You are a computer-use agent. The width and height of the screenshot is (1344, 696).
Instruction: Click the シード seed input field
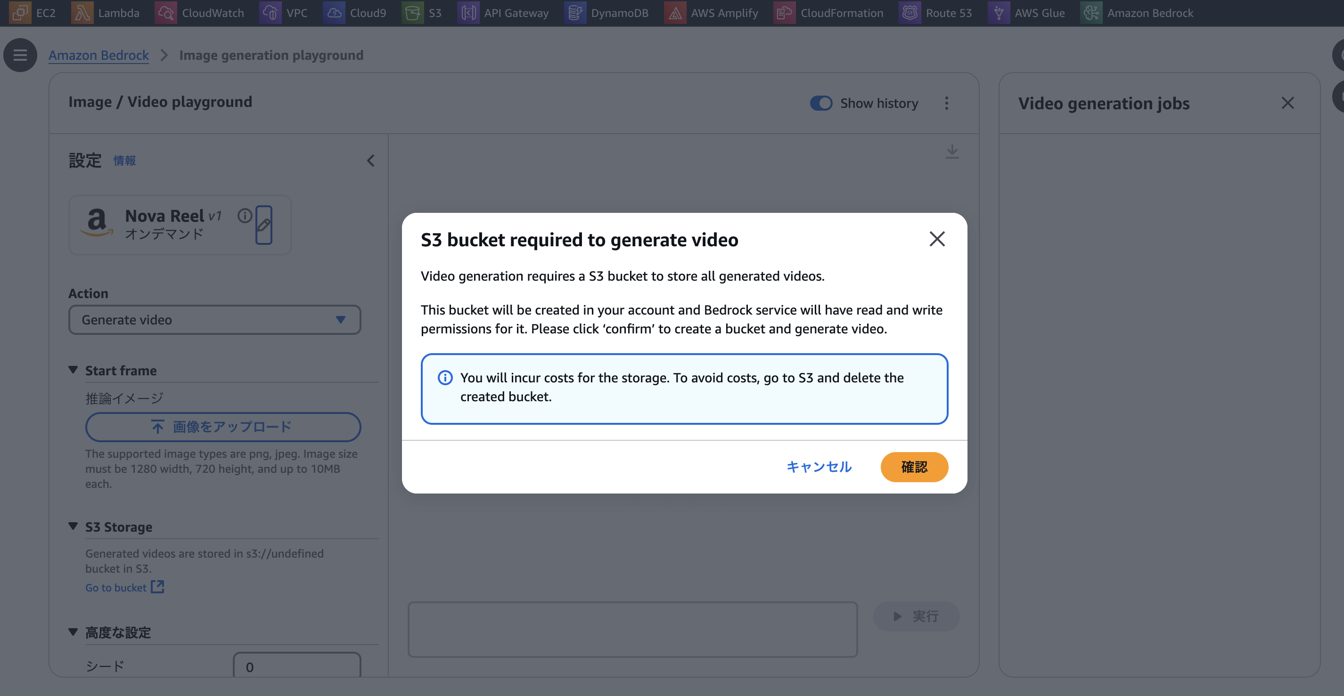click(x=296, y=666)
